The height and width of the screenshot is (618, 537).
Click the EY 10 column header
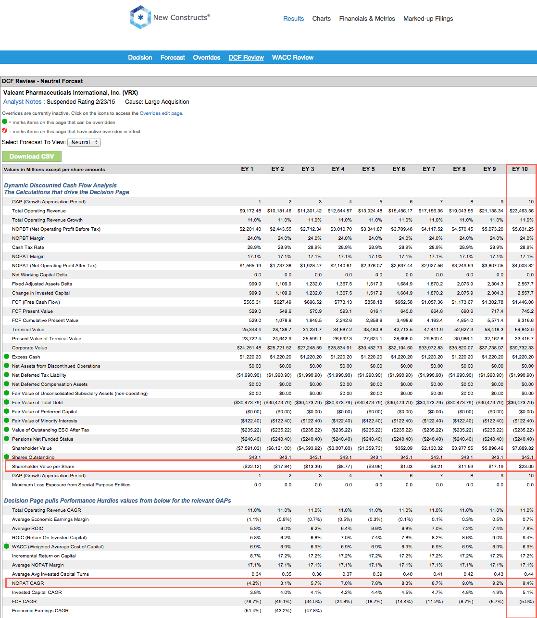520,169
